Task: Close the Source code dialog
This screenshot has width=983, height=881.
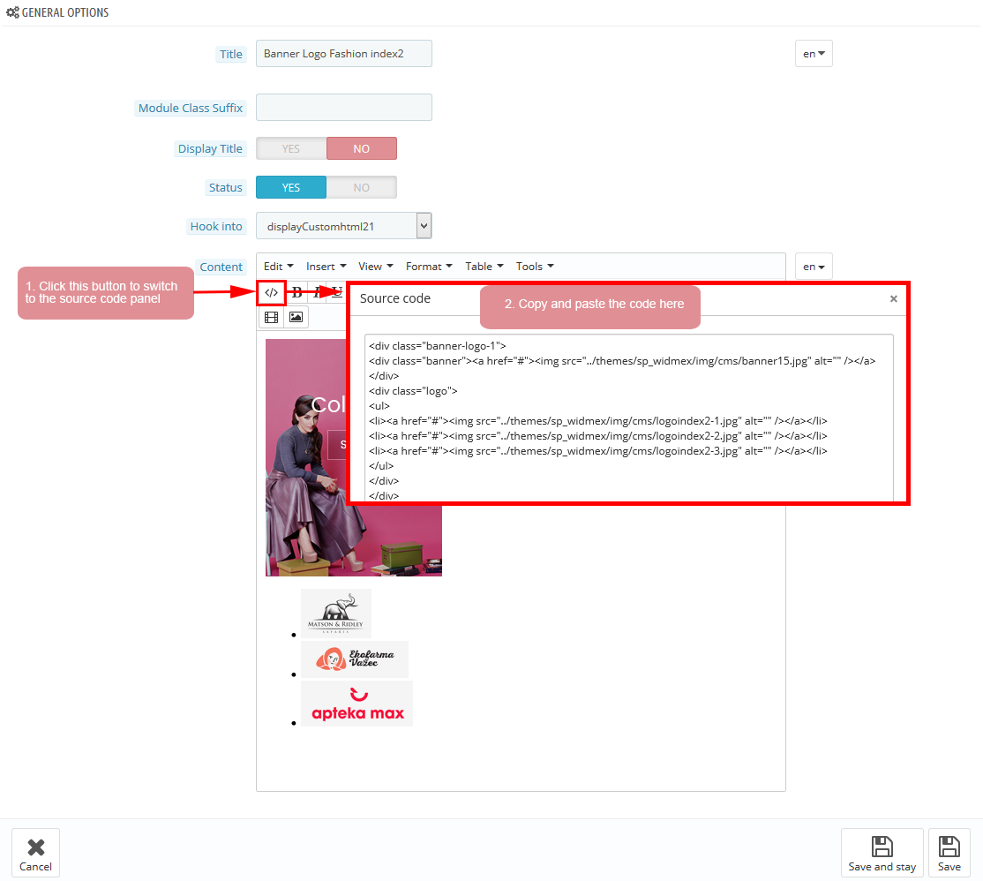Action: coord(893,298)
